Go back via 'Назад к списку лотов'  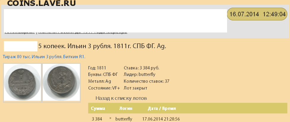[121, 98]
